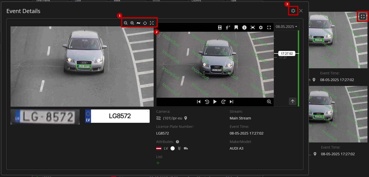Add plate to a list with green plus
The width and height of the screenshot is (369, 177).
pyautogui.click(x=158, y=163)
